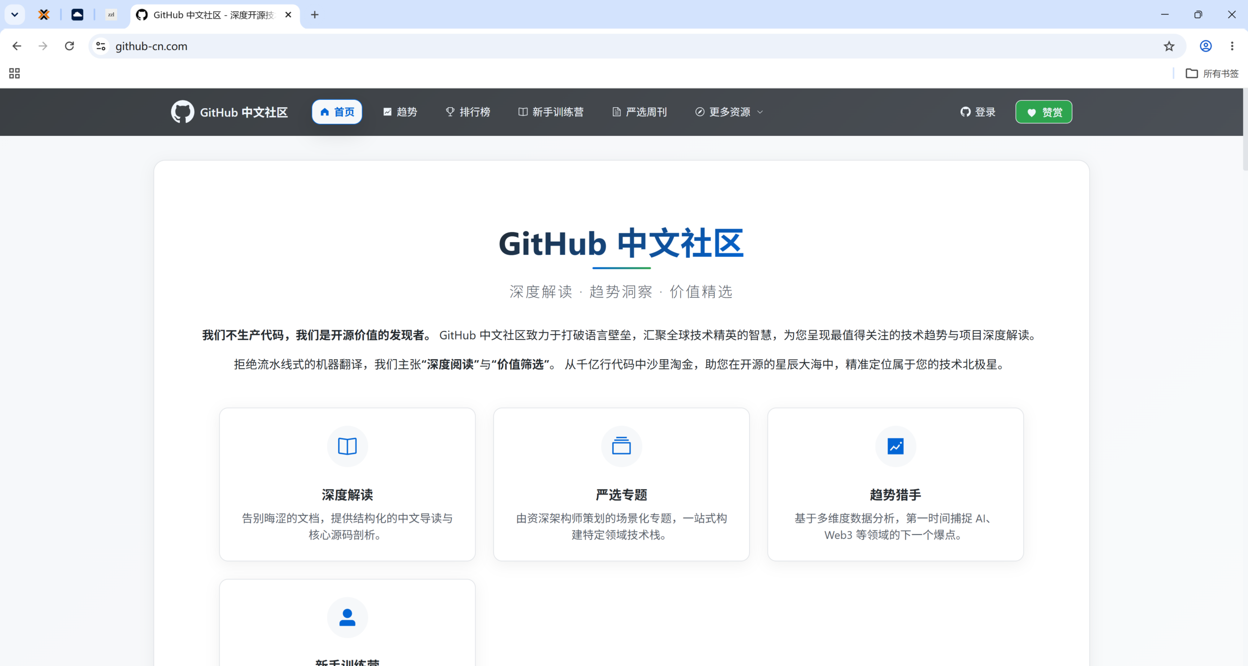This screenshot has width=1248, height=666.
Task: Click the book icon beside 新手训练营 nav
Action: (523, 112)
